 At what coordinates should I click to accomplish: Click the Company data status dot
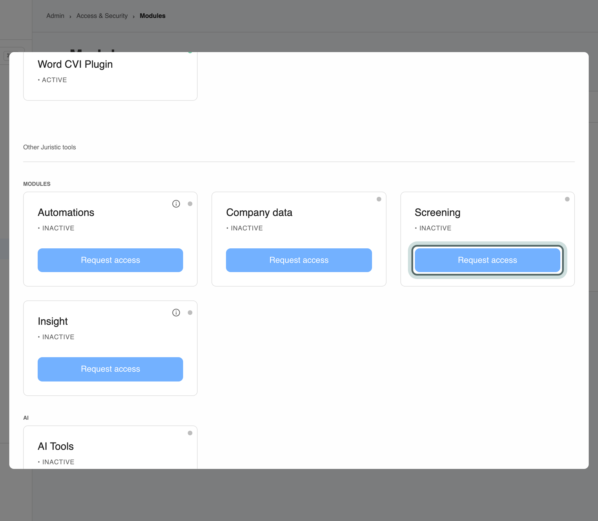379,199
